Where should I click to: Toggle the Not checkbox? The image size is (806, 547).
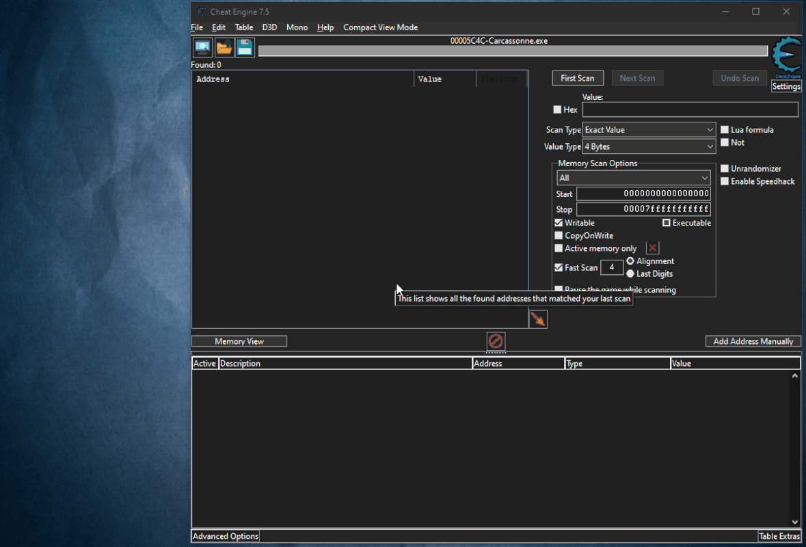(725, 142)
